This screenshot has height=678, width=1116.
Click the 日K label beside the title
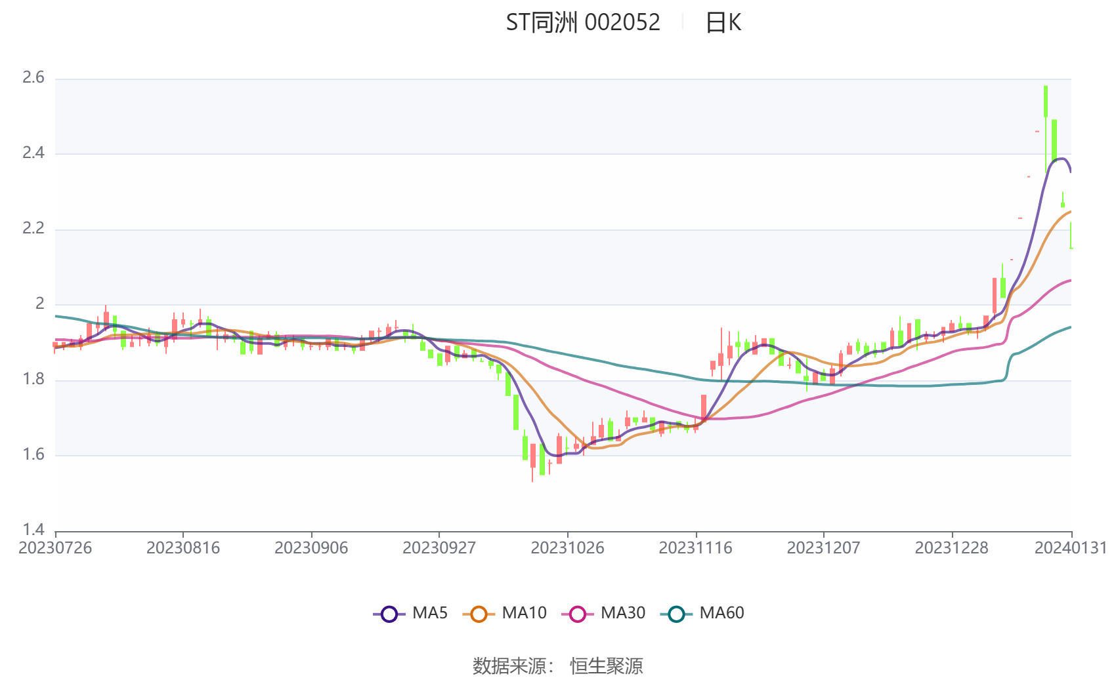click(723, 23)
